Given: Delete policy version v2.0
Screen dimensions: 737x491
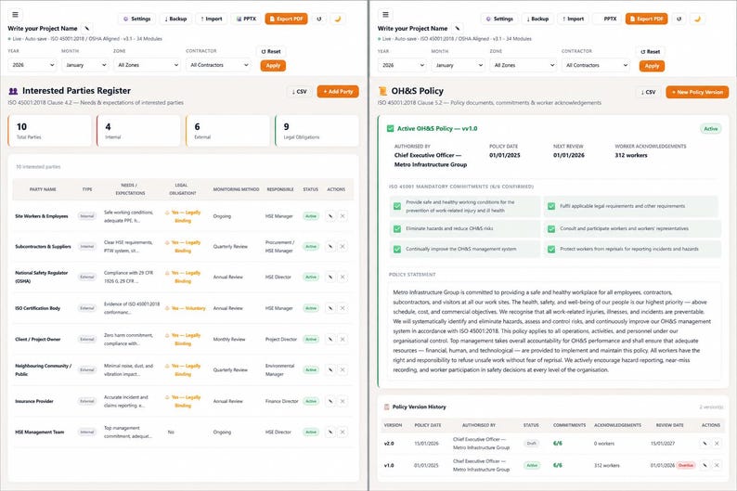Looking at the screenshot, I should tap(717, 443).
